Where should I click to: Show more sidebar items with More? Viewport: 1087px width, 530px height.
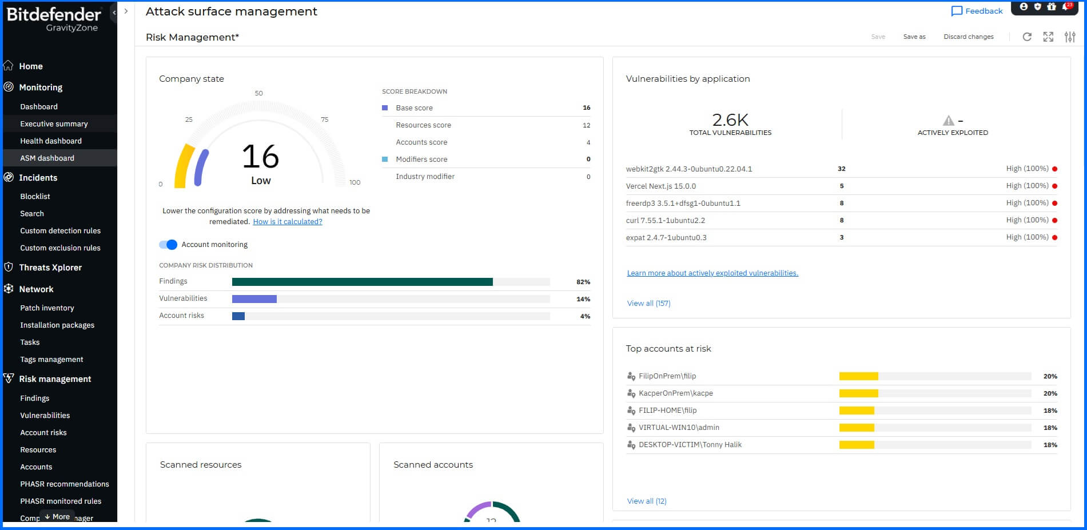click(57, 516)
